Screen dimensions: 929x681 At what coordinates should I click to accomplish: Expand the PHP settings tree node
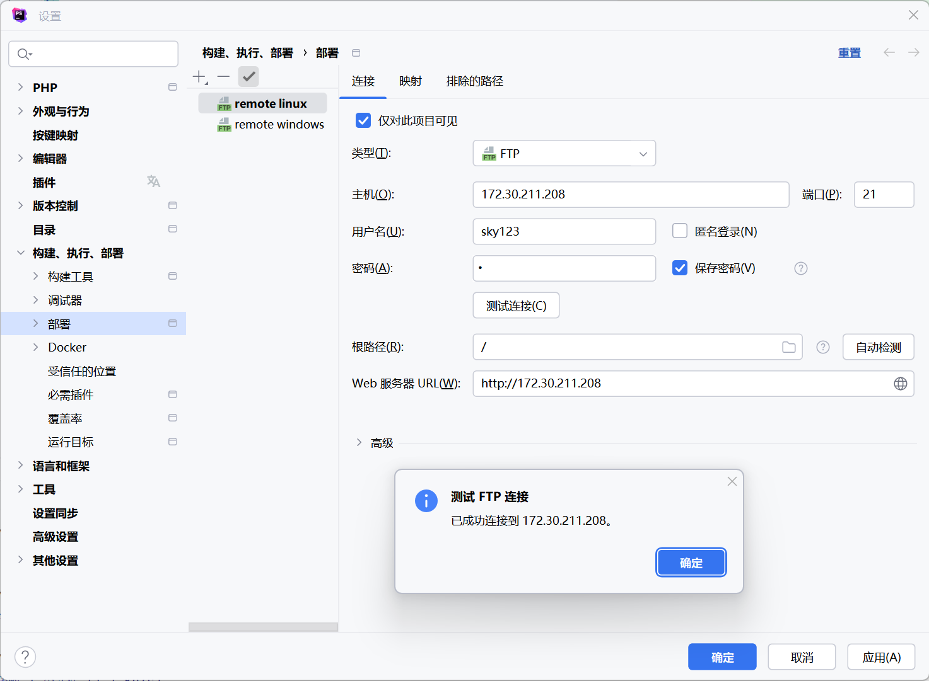20,88
